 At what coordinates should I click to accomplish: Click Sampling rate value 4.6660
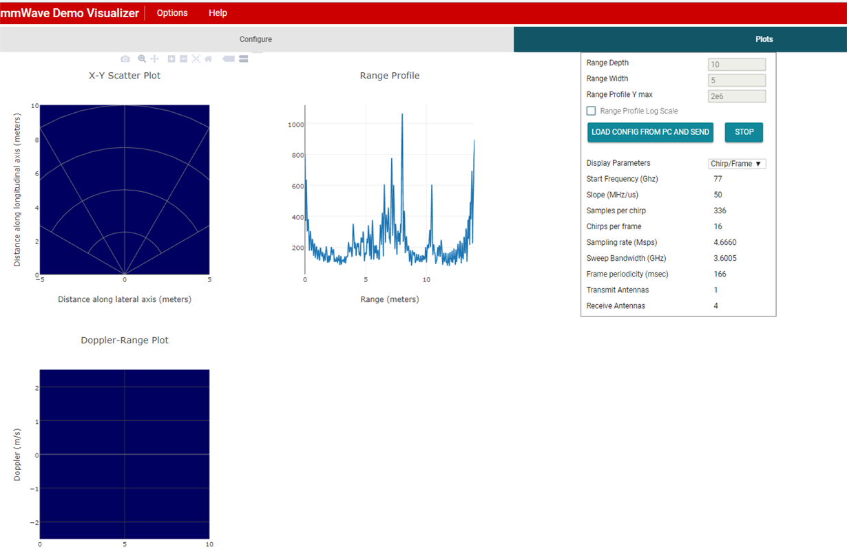pos(726,243)
